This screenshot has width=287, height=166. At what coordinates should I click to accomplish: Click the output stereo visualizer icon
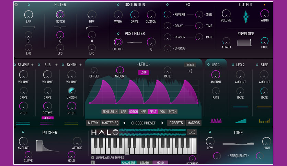coord(246,16)
